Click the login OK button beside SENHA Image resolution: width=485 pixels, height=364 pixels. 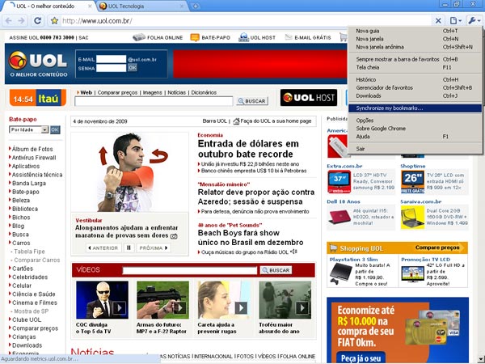click(x=133, y=68)
